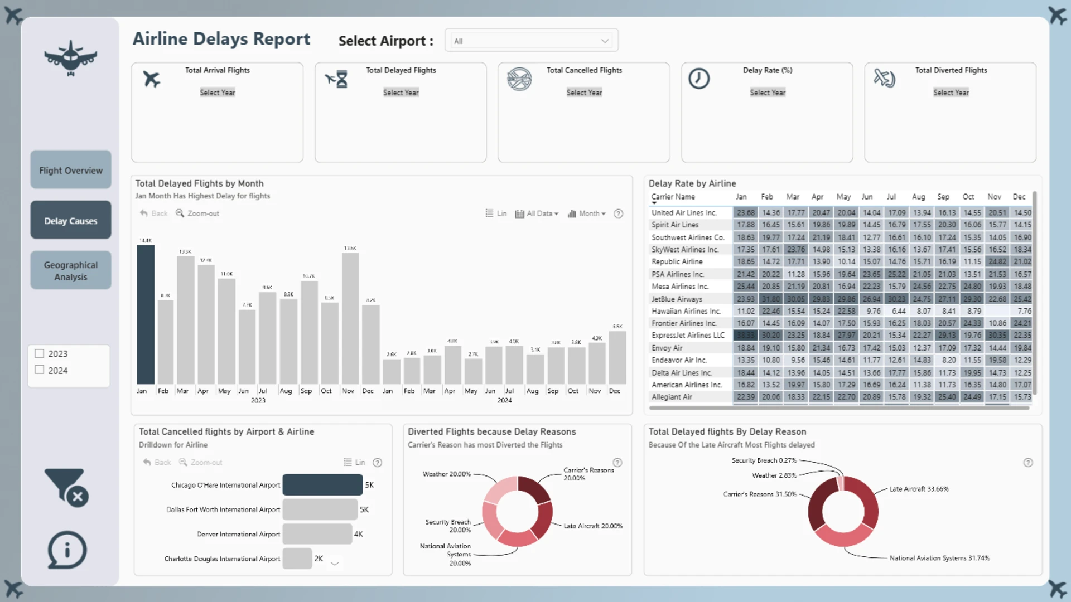This screenshot has height=602, width=1071.
Task: Click the Delay Rate by Airline title
Action: pyautogui.click(x=692, y=183)
